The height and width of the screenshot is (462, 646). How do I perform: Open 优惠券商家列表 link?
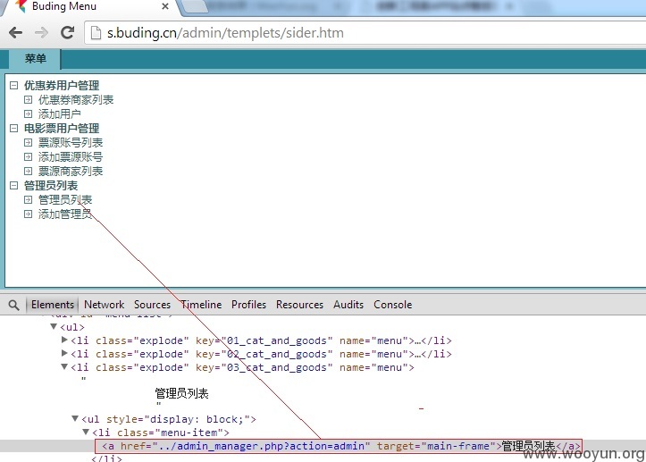(76, 100)
